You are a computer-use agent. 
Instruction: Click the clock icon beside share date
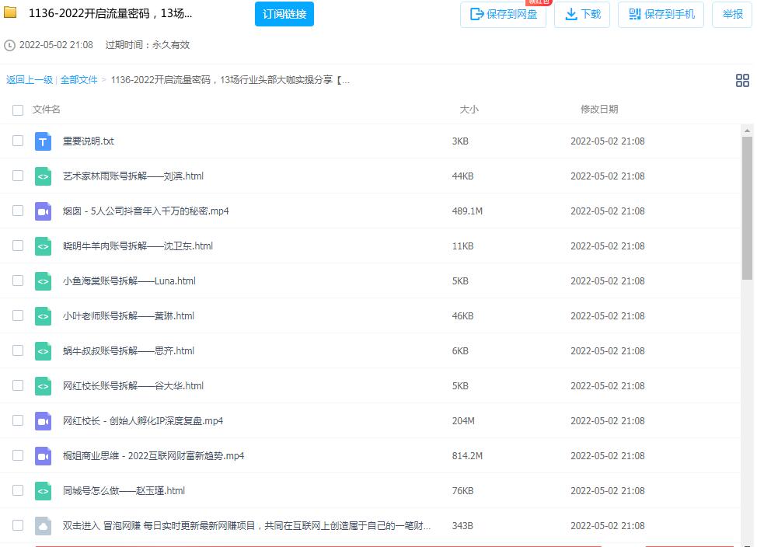(x=9, y=45)
